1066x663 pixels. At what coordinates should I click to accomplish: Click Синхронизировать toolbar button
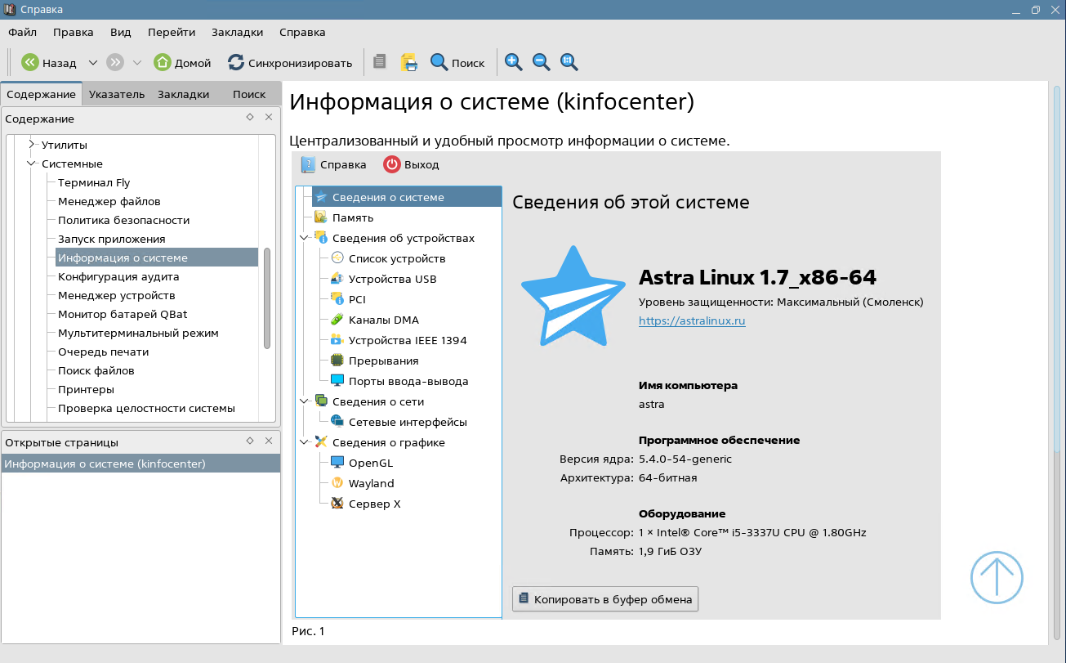(x=290, y=62)
